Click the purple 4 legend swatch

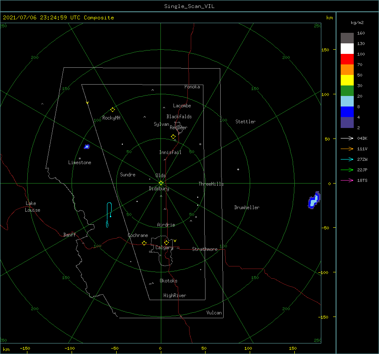tap(347, 122)
